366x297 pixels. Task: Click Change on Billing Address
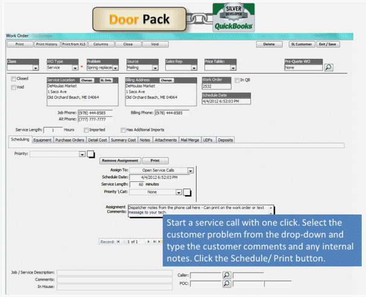[x=166, y=80]
